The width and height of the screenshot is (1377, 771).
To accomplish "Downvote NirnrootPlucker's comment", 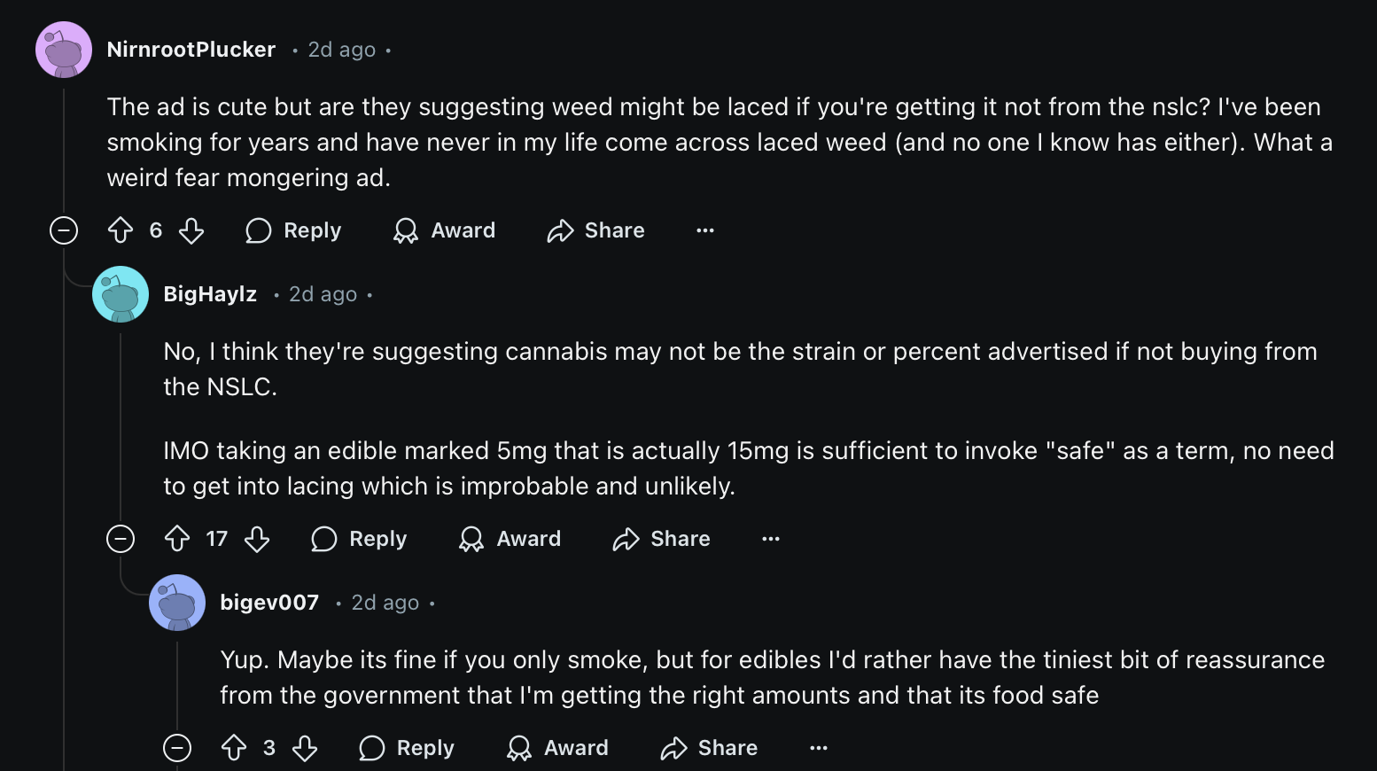I will (x=191, y=230).
